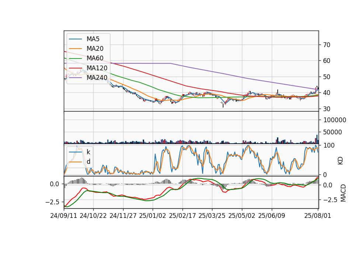
Task: Click the right MACD axis value 0.0
Action: 328,185
